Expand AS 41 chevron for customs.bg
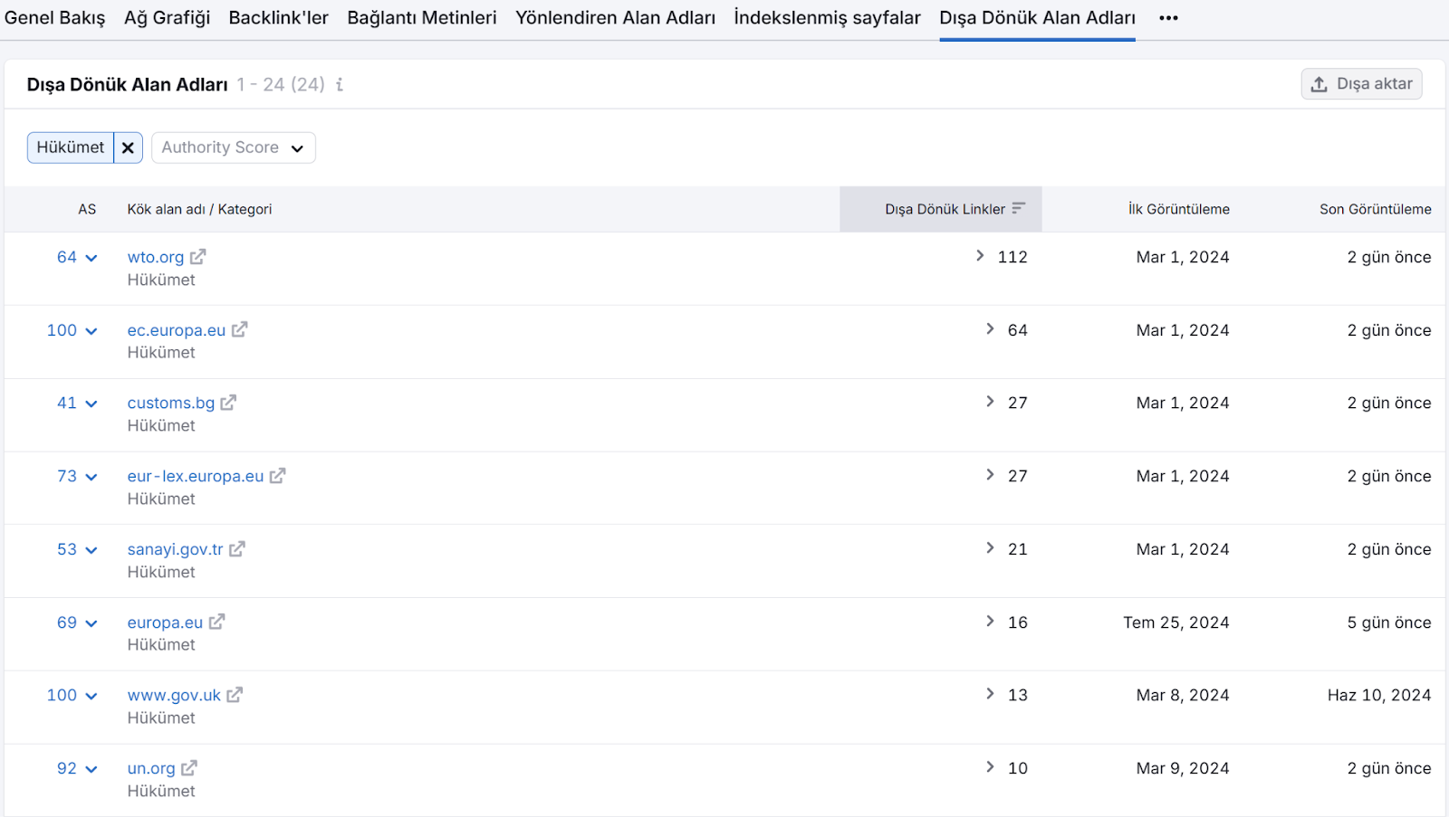This screenshot has width=1449, height=817. [x=91, y=404]
